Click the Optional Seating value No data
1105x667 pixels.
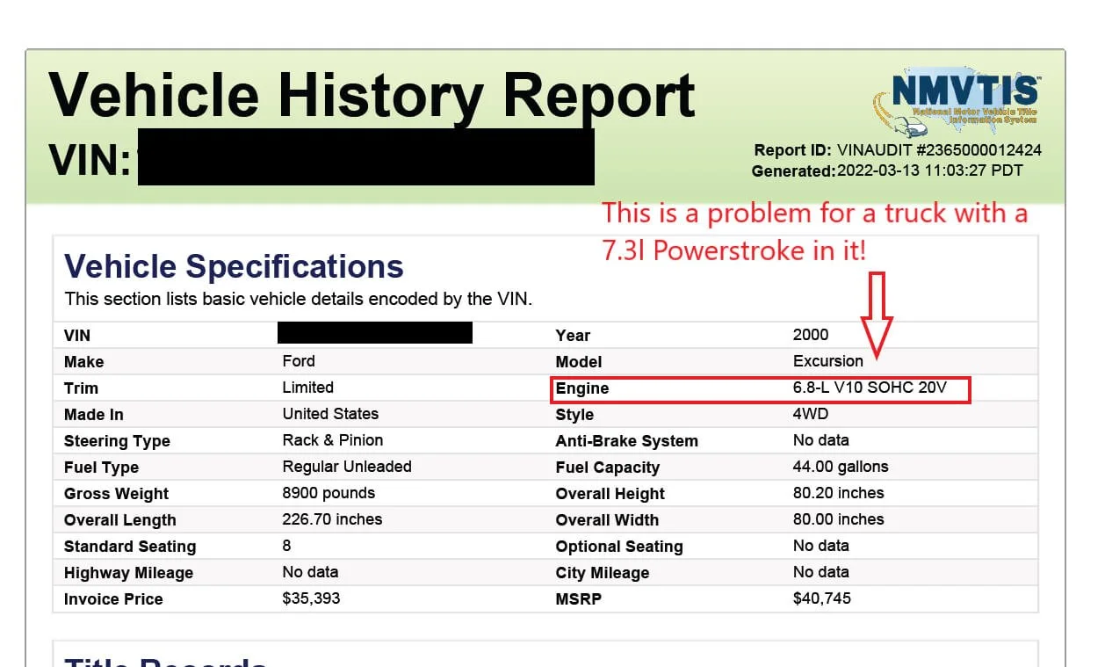[821, 546]
